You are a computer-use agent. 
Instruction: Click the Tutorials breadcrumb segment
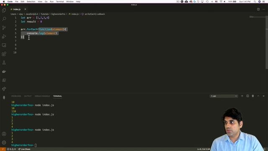(x=44, y=14)
